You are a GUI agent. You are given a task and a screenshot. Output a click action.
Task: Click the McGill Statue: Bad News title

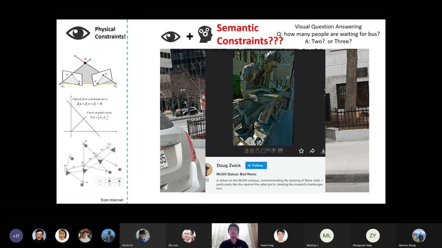[234, 174]
